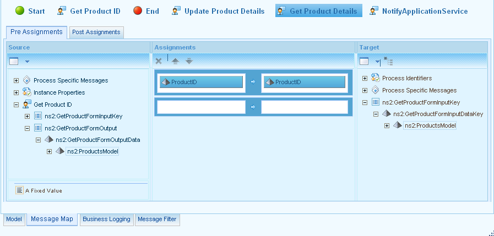
Task: Collapse ns2:GetProductFormOutputData node
Action: click(39, 140)
